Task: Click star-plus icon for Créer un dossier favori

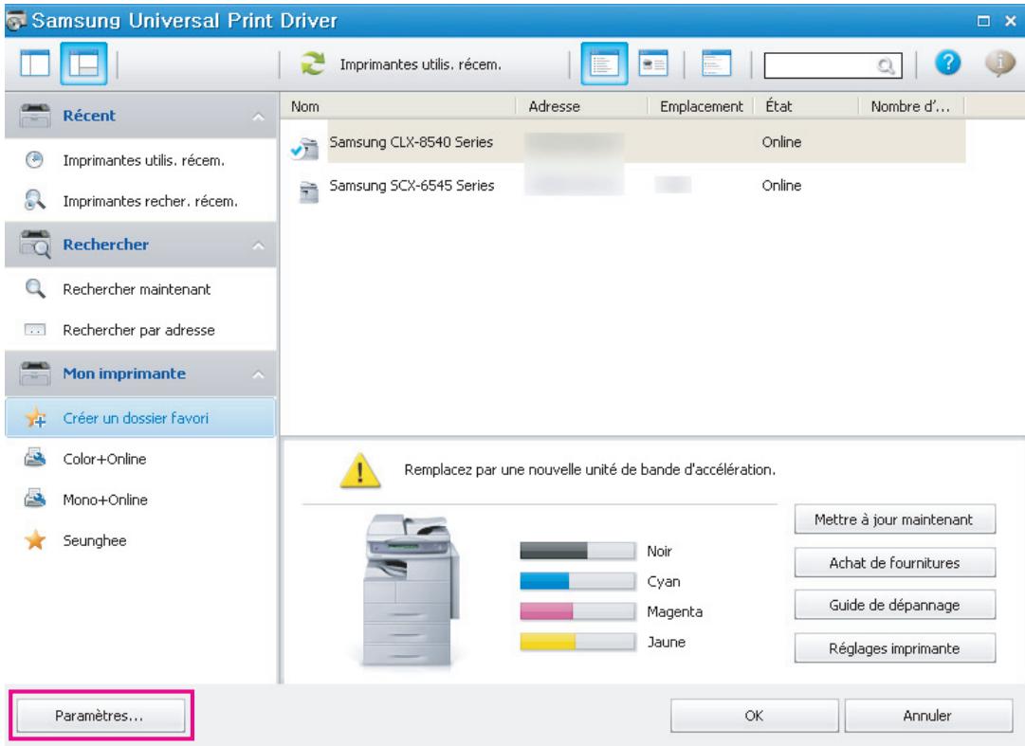Action: [x=35, y=417]
